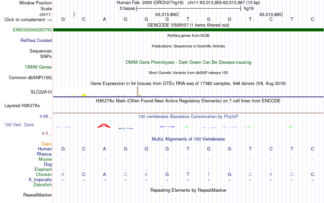Click the tall tan bar in SLC22A10 expression chart
Viewport: 324px width, 203px height.
[138, 91]
